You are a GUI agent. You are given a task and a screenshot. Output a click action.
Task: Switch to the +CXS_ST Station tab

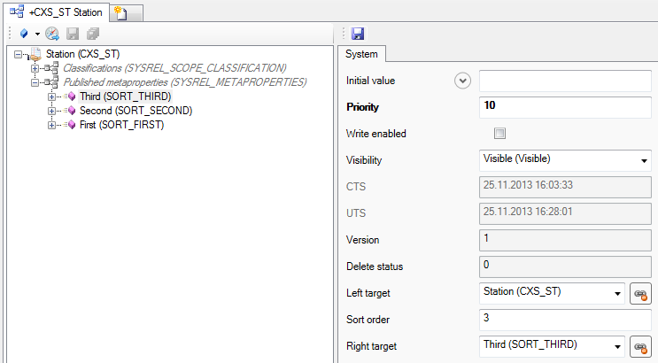tap(58, 12)
